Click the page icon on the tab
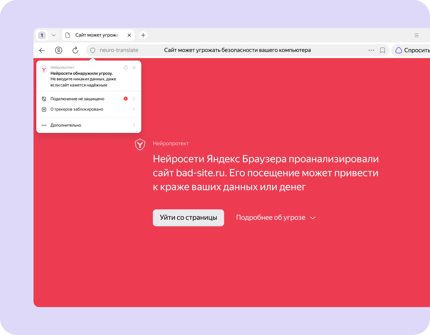The image size is (430, 335). point(68,35)
